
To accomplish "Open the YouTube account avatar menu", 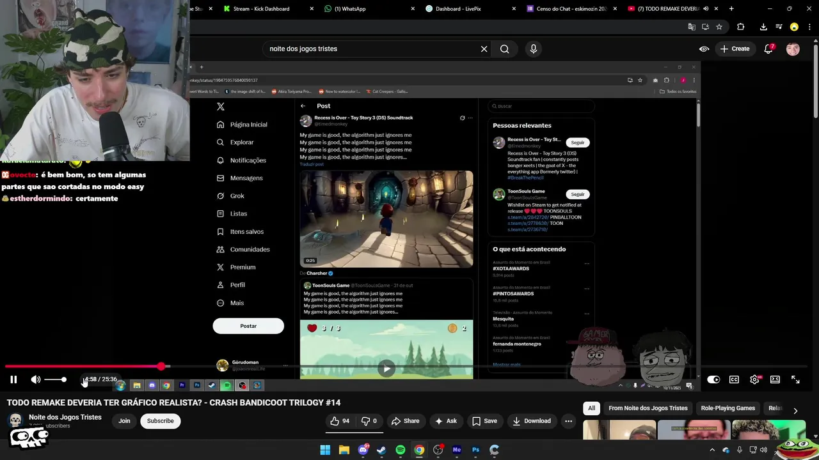I will pos(793,49).
